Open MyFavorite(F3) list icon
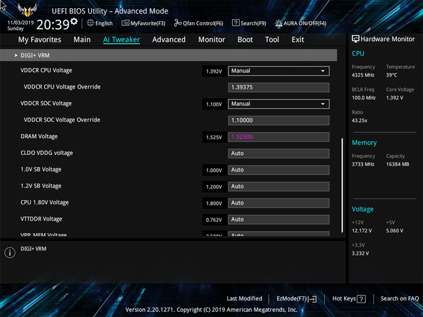 click(125, 23)
